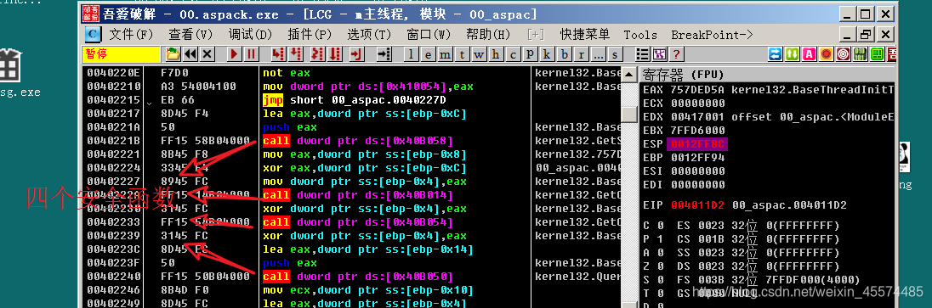Select the EAX value 757DED5A

[698, 90]
